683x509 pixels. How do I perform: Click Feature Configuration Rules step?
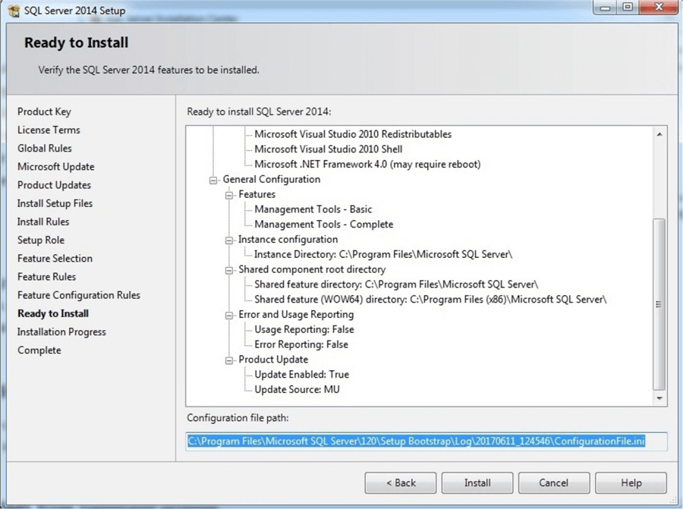pos(79,295)
